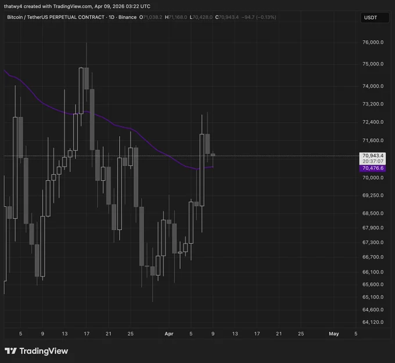The image size is (395, 363).
Task: Click the low value L70,428.0
Action: click(x=201, y=17)
